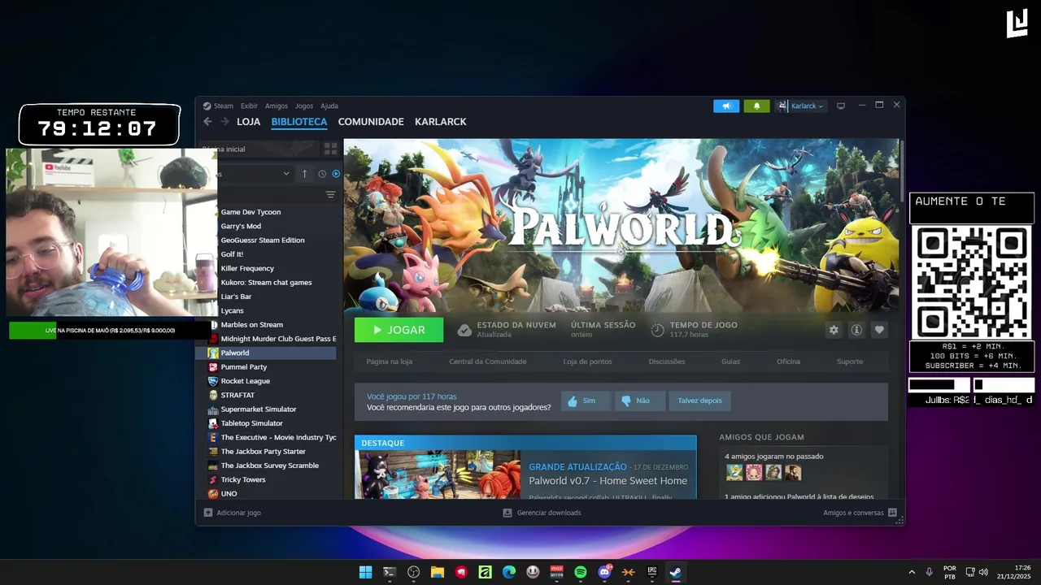Show Palworld game info icon
The width and height of the screenshot is (1041, 585).
pos(856,330)
